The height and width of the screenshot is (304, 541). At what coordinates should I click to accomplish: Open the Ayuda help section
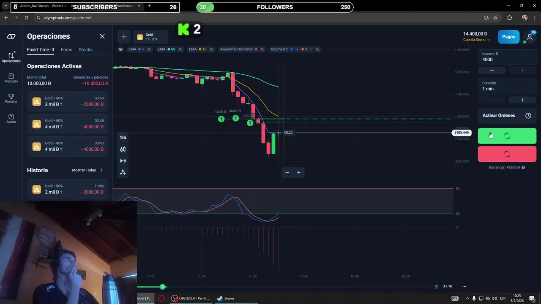(11, 119)
